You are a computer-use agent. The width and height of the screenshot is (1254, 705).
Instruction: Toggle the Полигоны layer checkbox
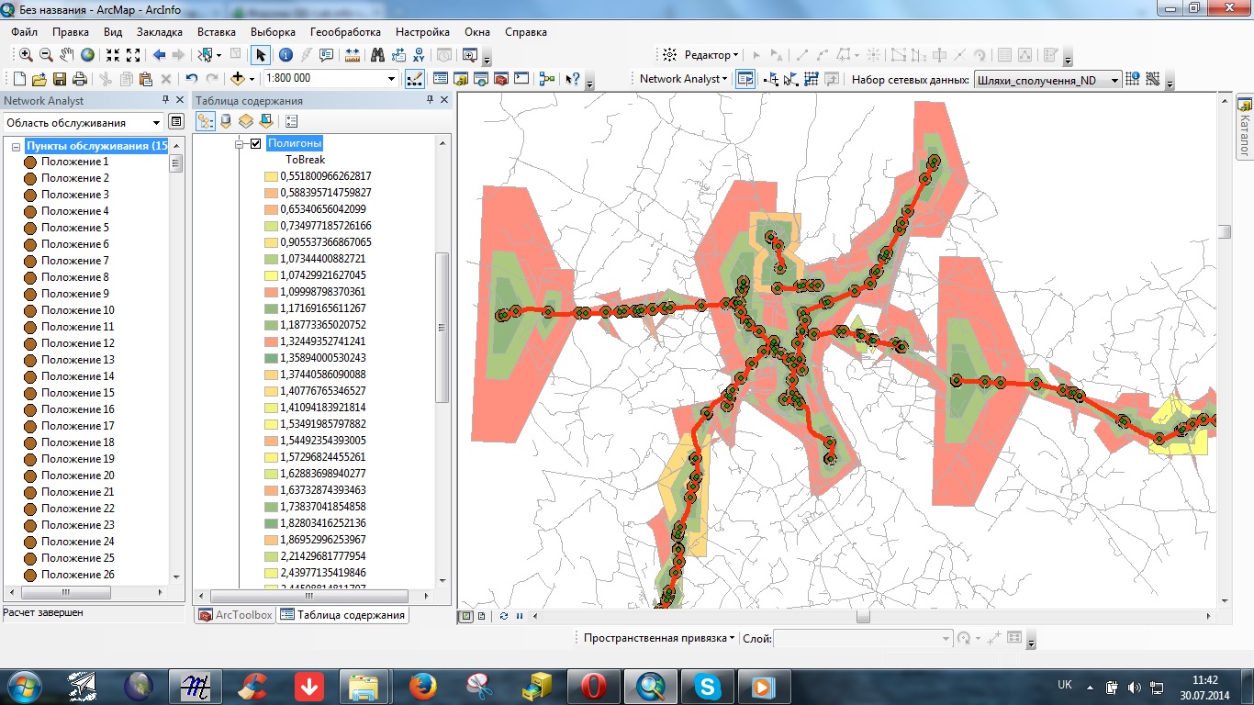(256, 143)
